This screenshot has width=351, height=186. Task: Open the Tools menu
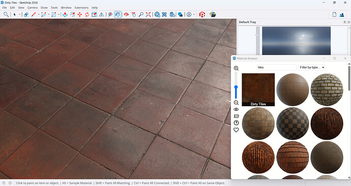click(x=54, y=8)
